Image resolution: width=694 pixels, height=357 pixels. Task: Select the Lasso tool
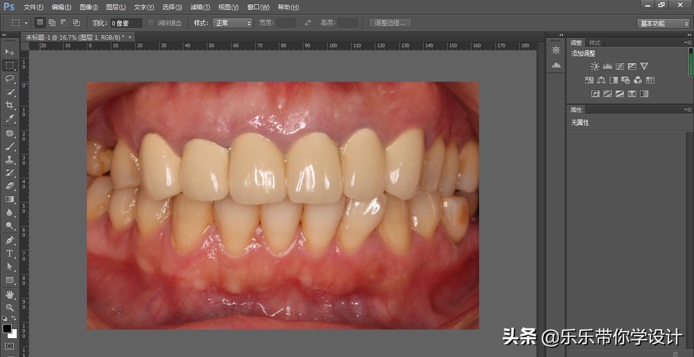coord(10,79)
